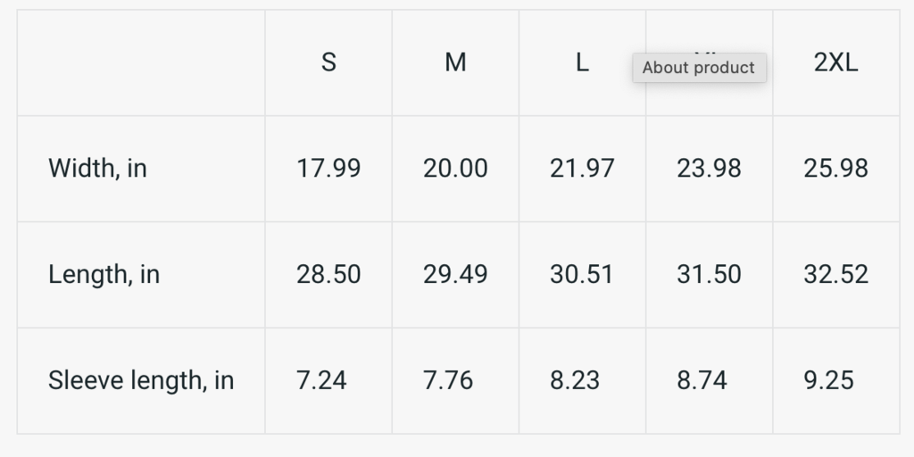Select the S size column header
The height and width of the screenshot is (457, 914).
[328, 62]
